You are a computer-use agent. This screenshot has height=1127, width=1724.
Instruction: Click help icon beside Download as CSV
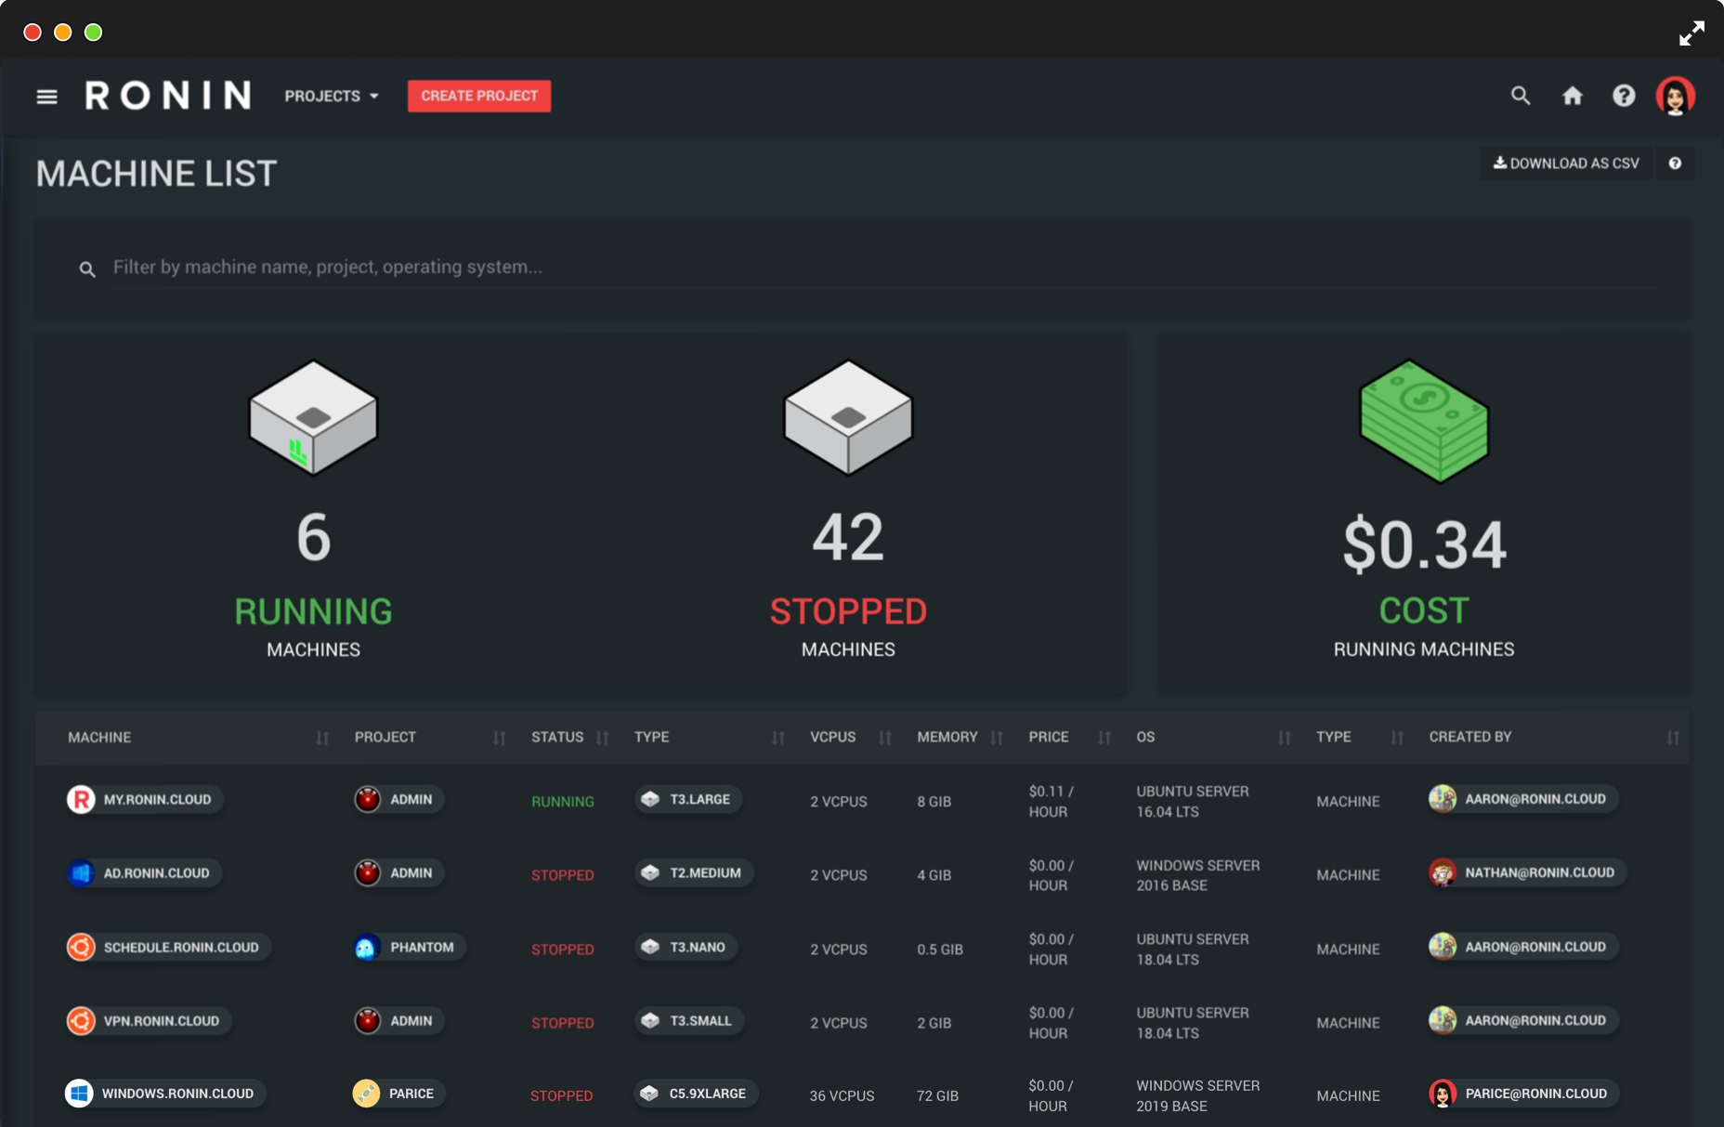click(1674, 164)
